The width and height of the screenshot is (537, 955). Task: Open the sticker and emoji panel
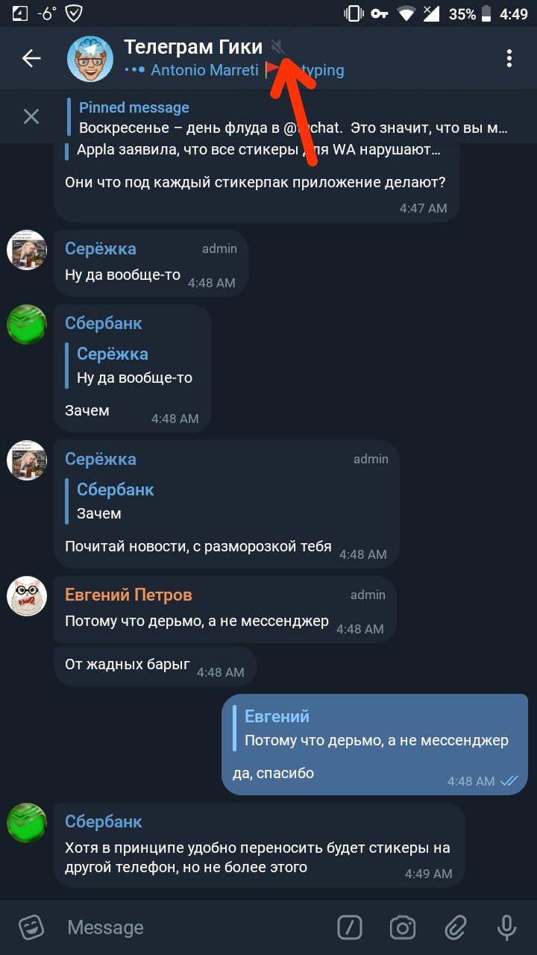point(31,927)
